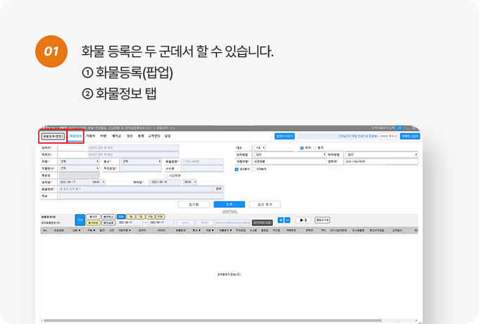
Task: Click the 초기화 button
Action: [194, 204]
